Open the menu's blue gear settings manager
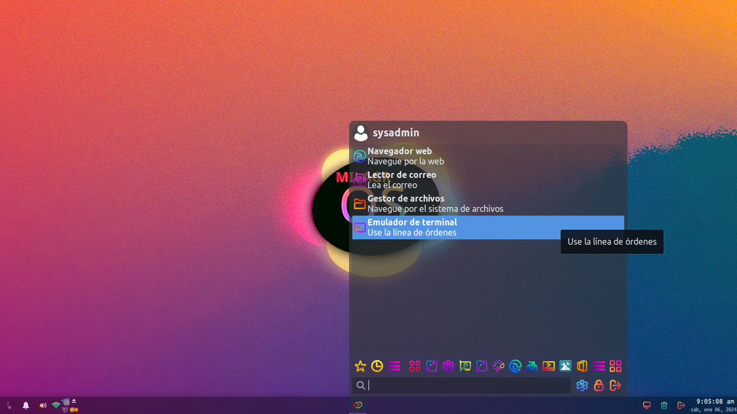The image size is (737, 414). 582,385
